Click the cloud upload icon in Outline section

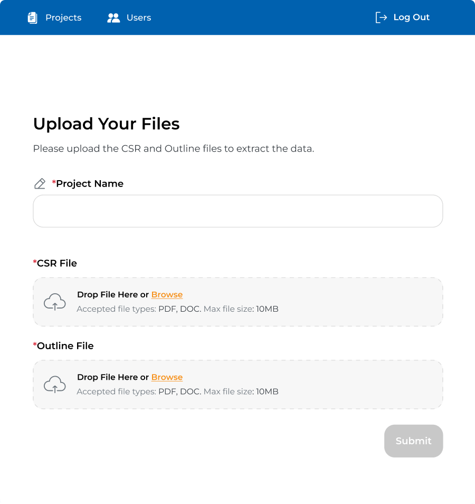tap(55, 385)
